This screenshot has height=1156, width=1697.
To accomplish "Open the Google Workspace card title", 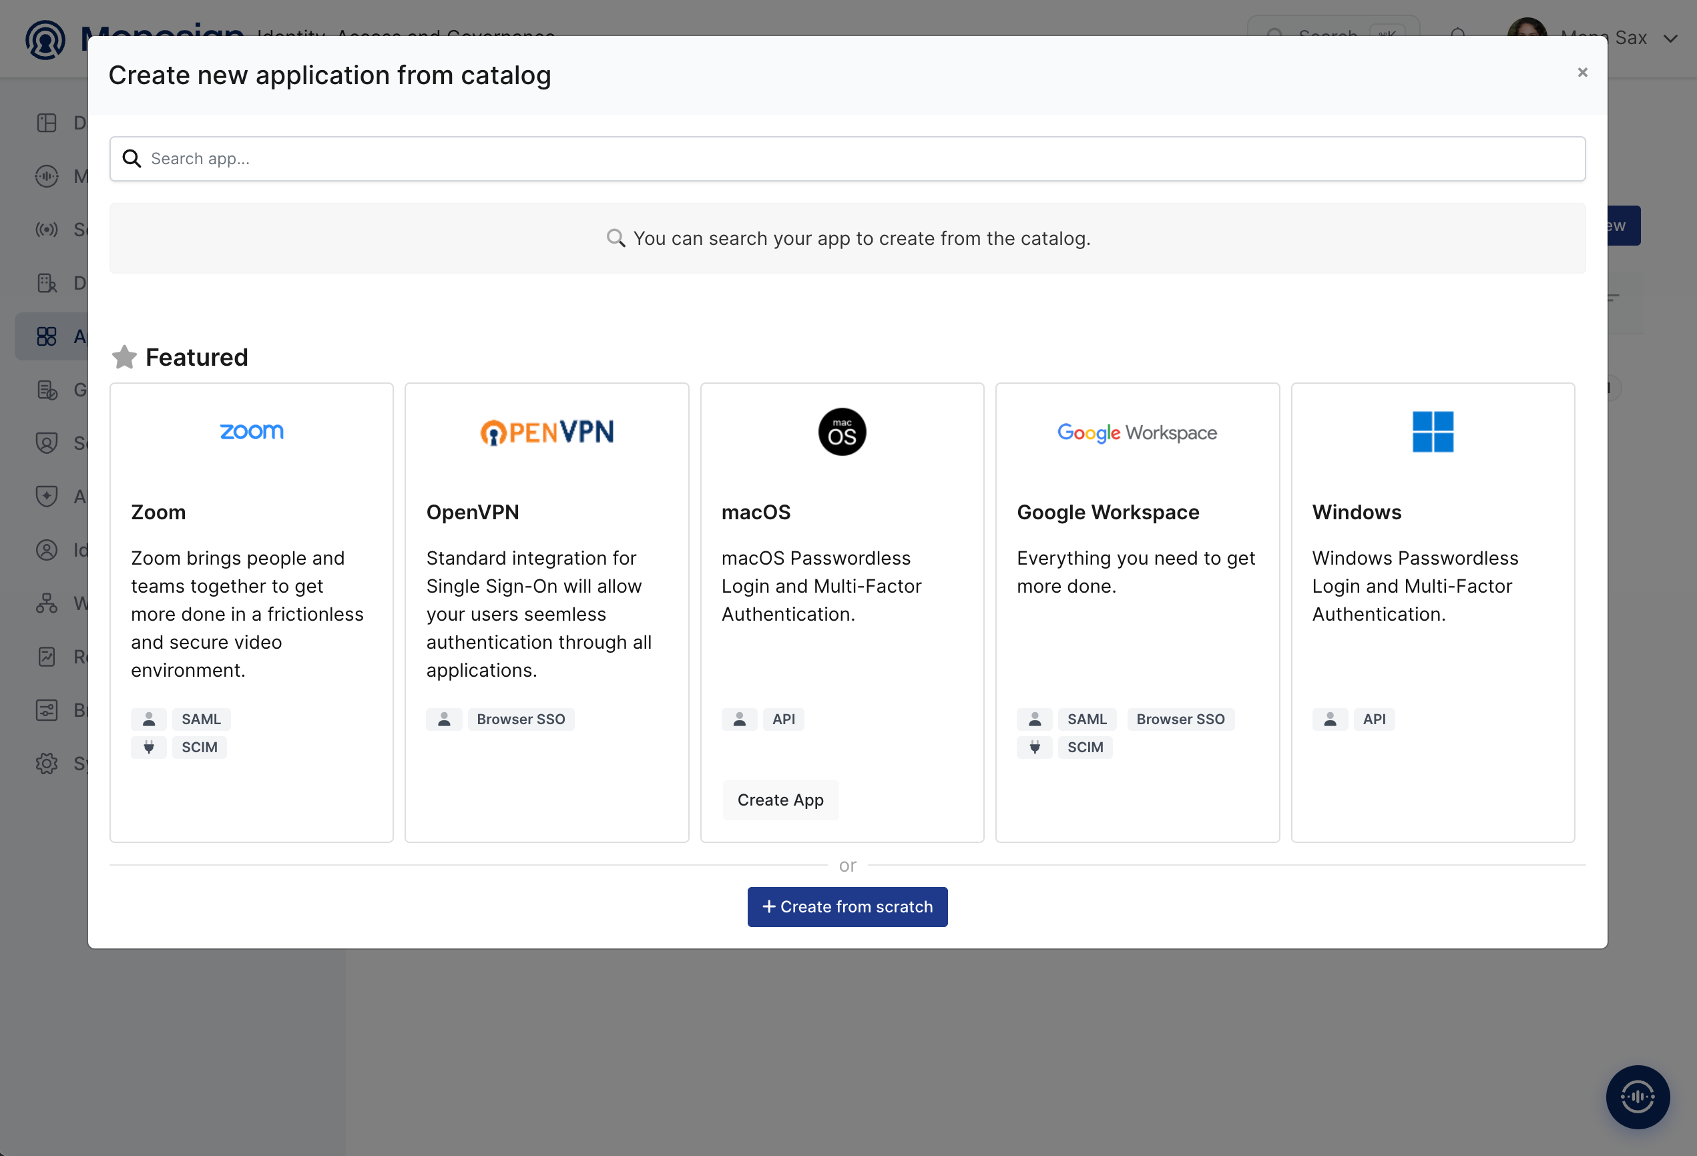I will coord(1108,512).
